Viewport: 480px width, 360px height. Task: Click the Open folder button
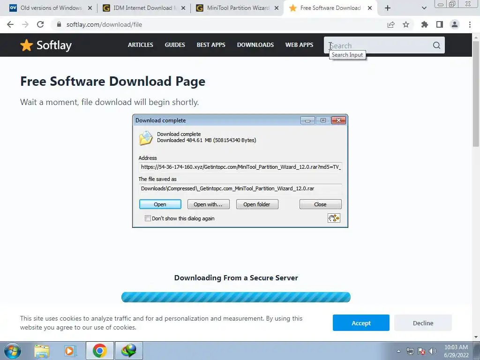click(x=257, y=204)
